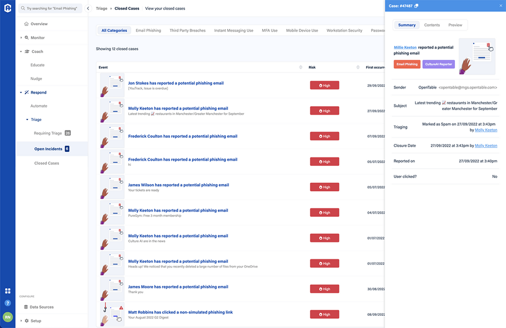
Task: Click the help question mark icon
Action: 7,304
